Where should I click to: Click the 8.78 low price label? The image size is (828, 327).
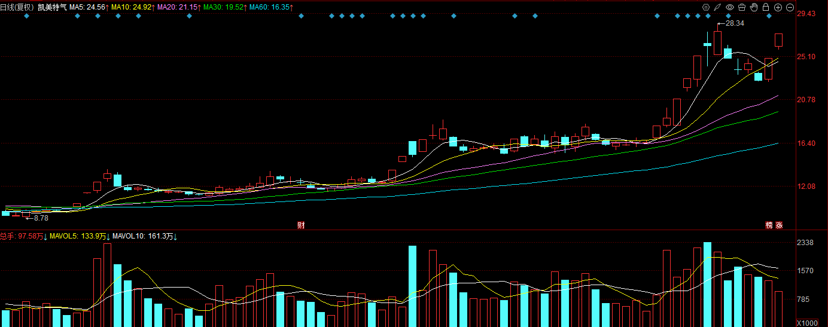coord(41,218)
